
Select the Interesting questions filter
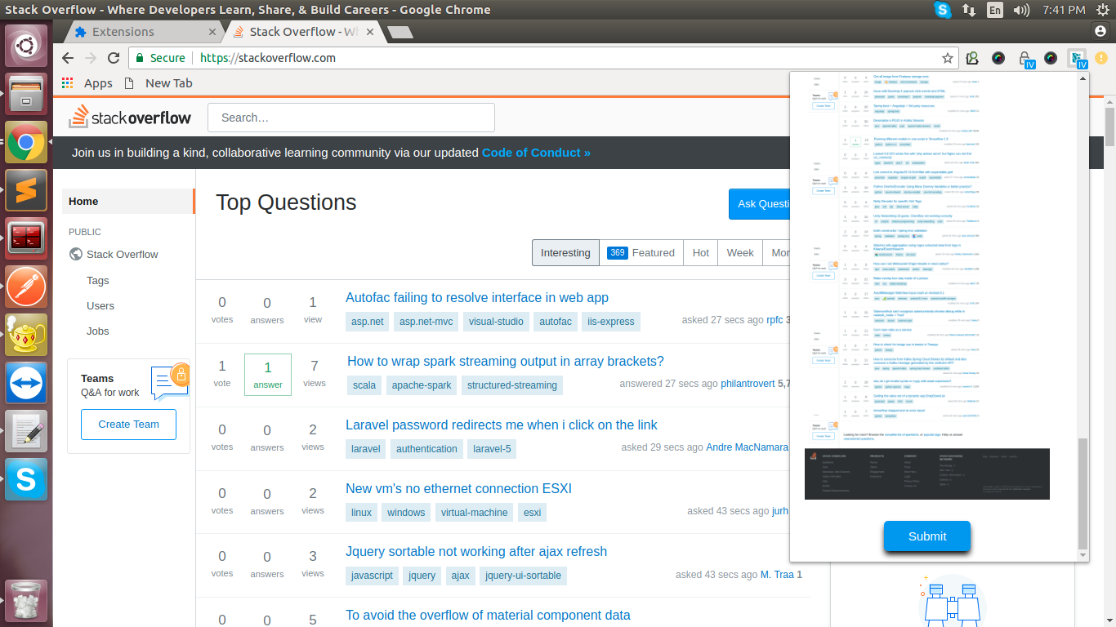(565, 252)
